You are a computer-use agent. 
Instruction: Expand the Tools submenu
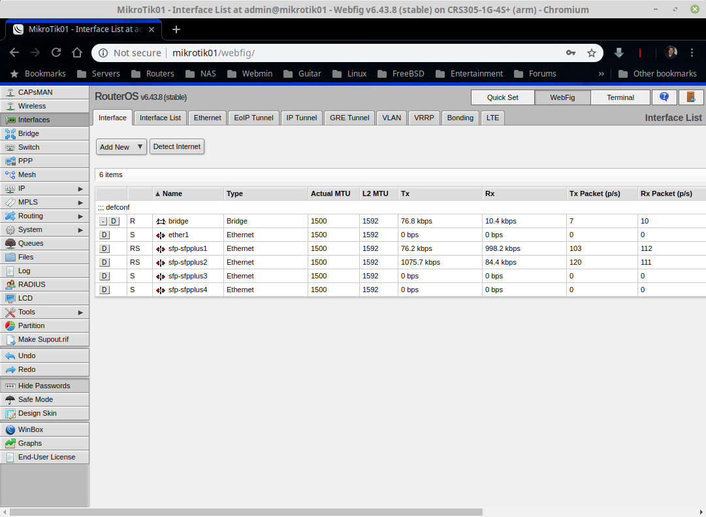80,312
